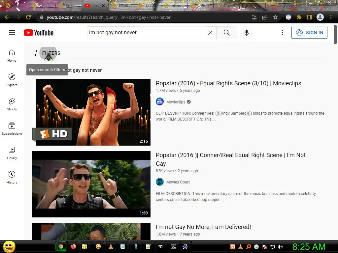Open YouTube settings three-dot menu
Image resolution: width=338 pixels, height=253 pixels.
(x=282, y=33)
